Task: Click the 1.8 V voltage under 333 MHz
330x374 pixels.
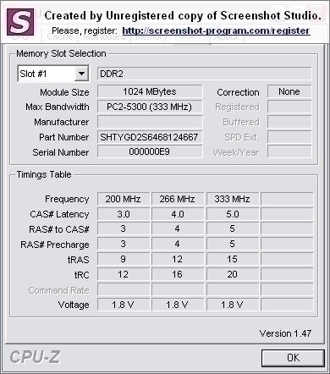Action: [233, 305]
